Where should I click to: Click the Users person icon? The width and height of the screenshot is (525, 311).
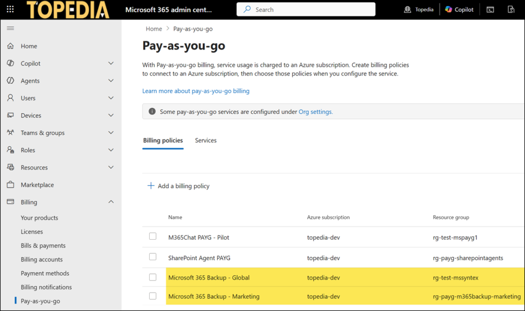[10, 98]
